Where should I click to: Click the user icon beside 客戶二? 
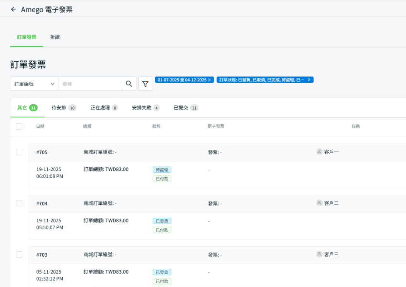pyautogui.click(x=319, y=203)
